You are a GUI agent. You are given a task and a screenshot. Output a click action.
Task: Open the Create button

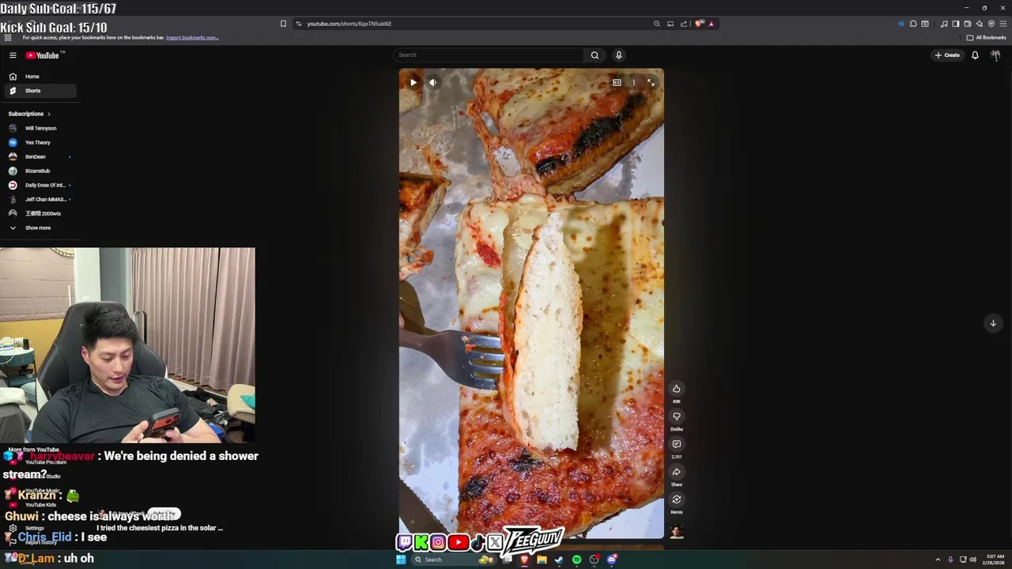coord(947,55)
